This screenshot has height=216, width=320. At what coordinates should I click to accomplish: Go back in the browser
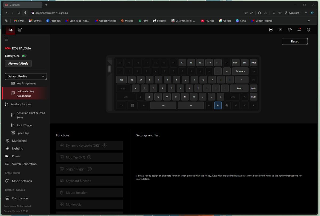pyautogui.click(x=7, y=13)
